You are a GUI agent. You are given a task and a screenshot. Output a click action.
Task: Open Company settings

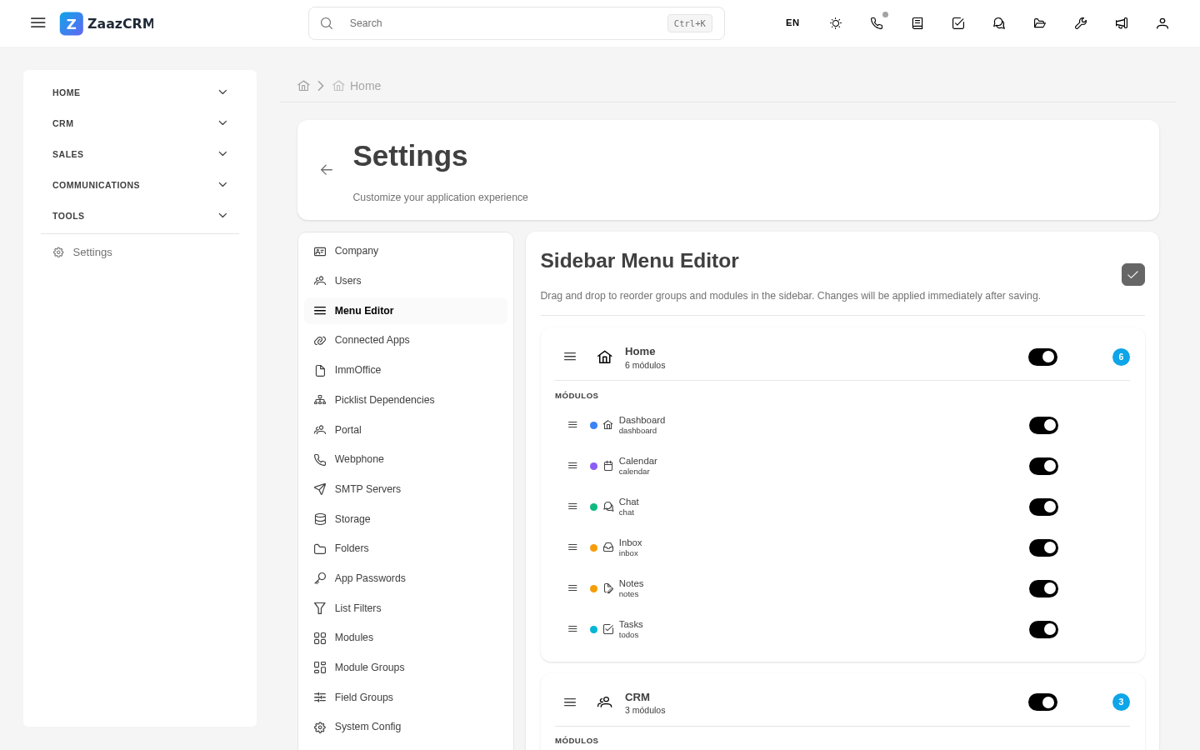(x=406, y=251)
